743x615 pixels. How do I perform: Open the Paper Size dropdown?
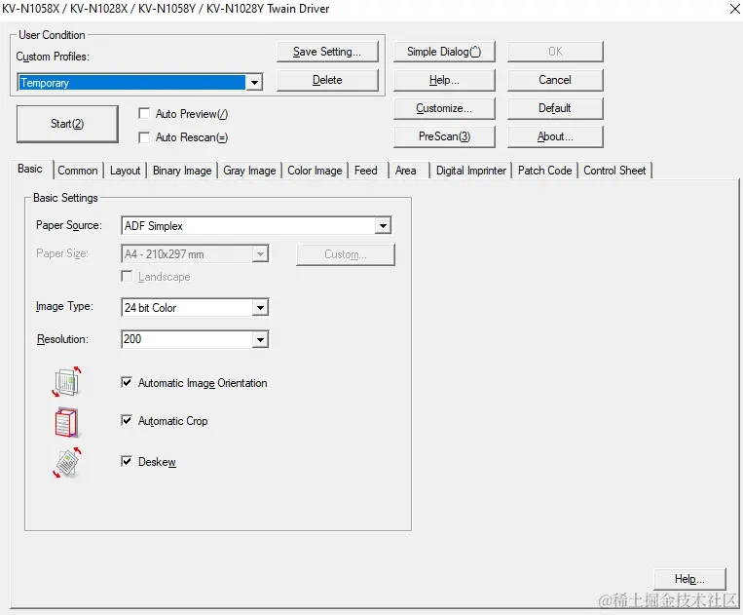click(x=260, y=254)
